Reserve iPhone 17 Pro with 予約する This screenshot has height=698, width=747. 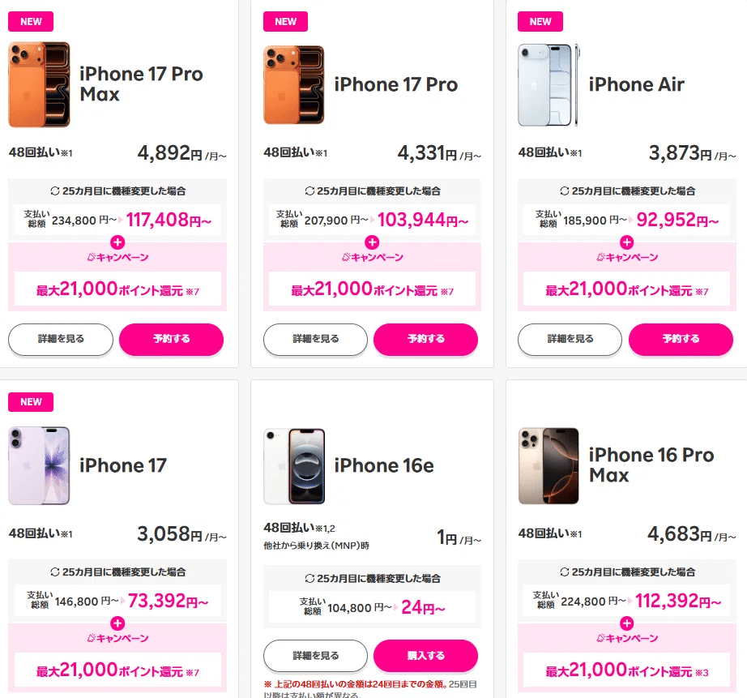pos(425,340)
